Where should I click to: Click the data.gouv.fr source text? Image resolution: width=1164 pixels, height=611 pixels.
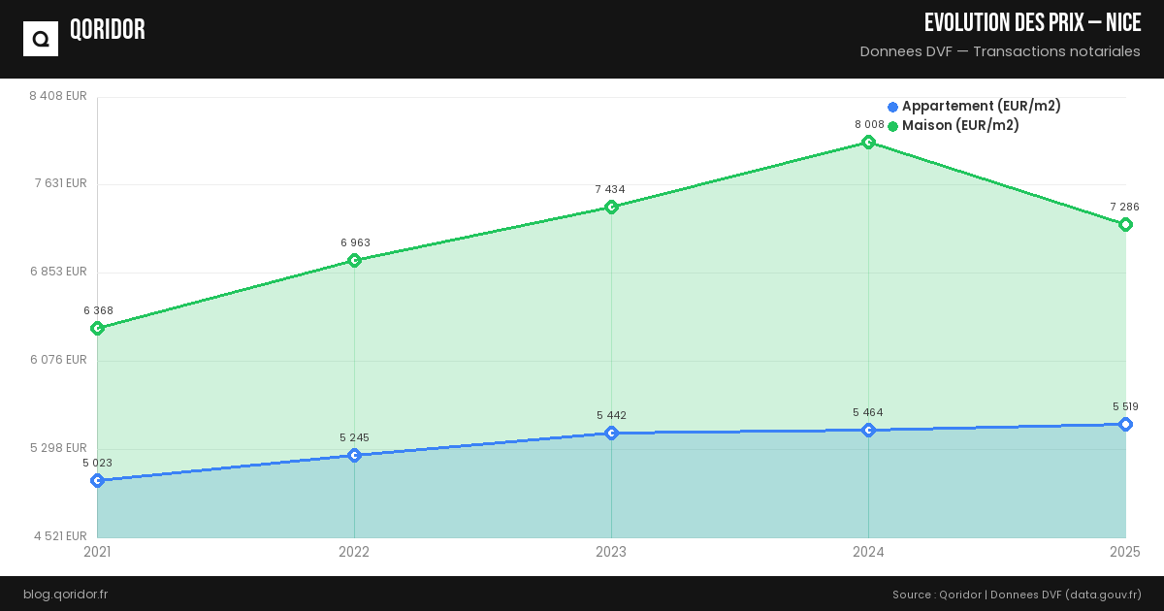1103,594
